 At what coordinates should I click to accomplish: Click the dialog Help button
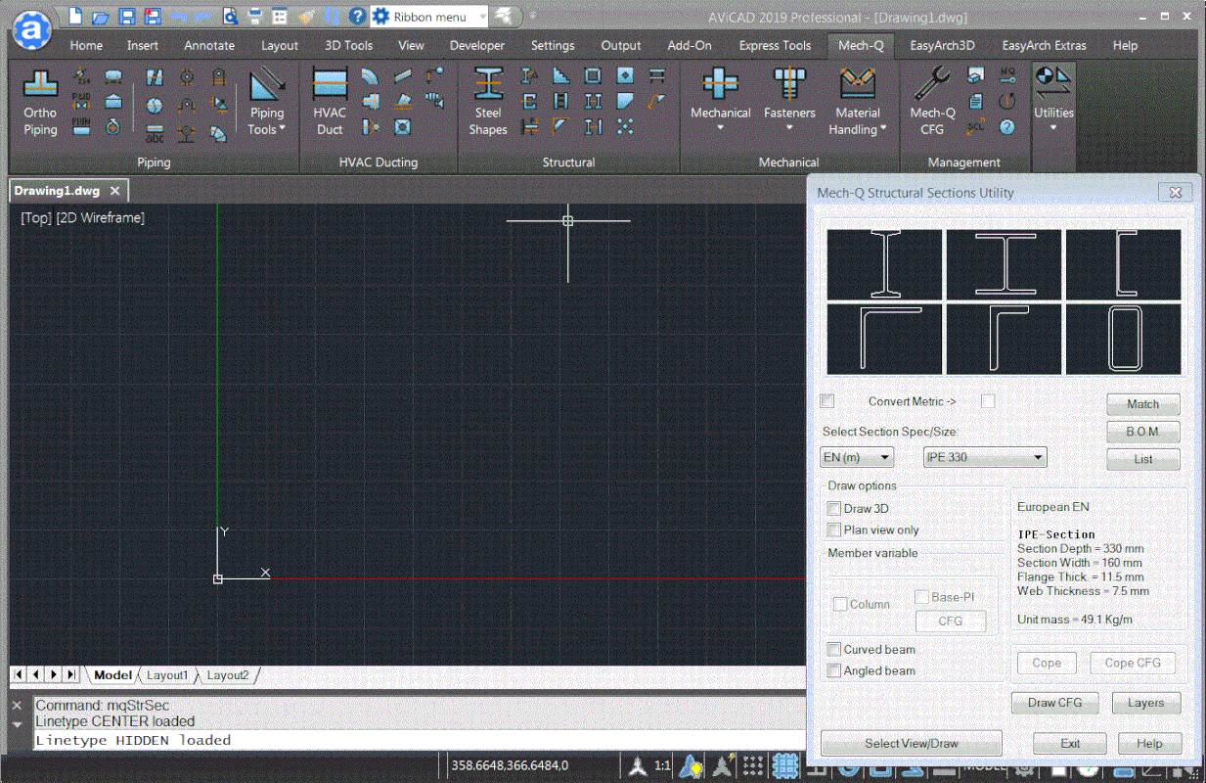click(1149, 744)
